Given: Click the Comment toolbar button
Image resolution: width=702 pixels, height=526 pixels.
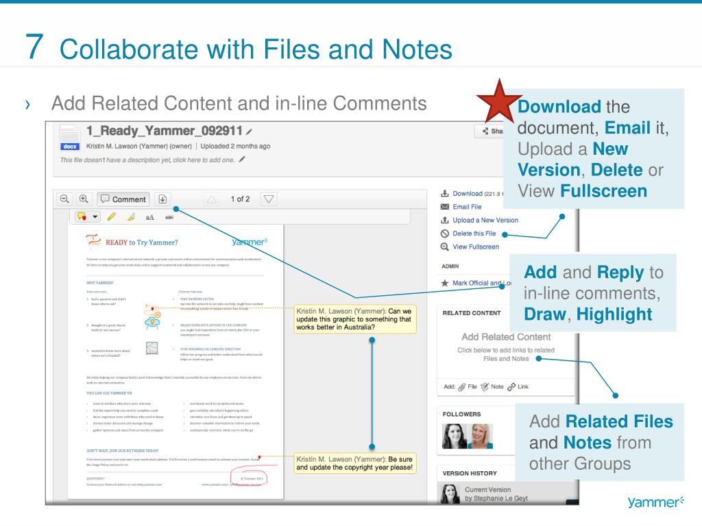Looking at the screenshot, I should (123, 199).
